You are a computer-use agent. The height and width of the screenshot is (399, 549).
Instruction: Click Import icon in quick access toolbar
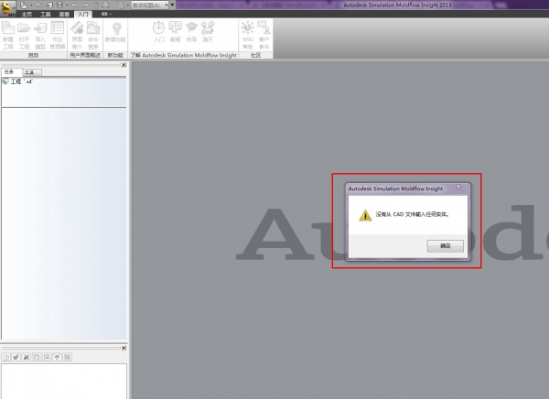(49, 5)
